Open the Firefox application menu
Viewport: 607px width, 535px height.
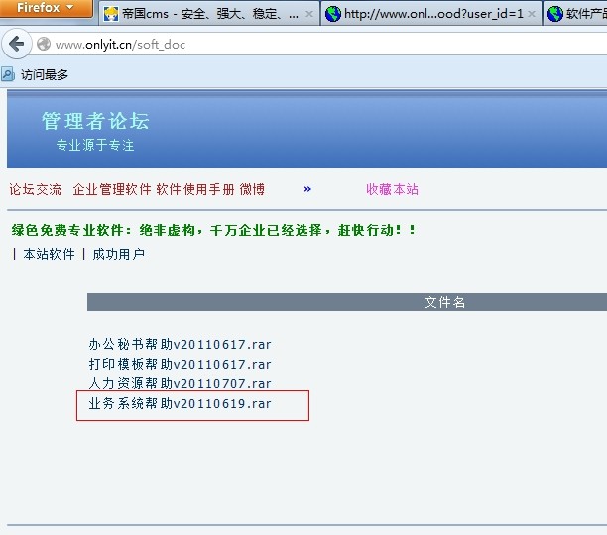(46, 8)
